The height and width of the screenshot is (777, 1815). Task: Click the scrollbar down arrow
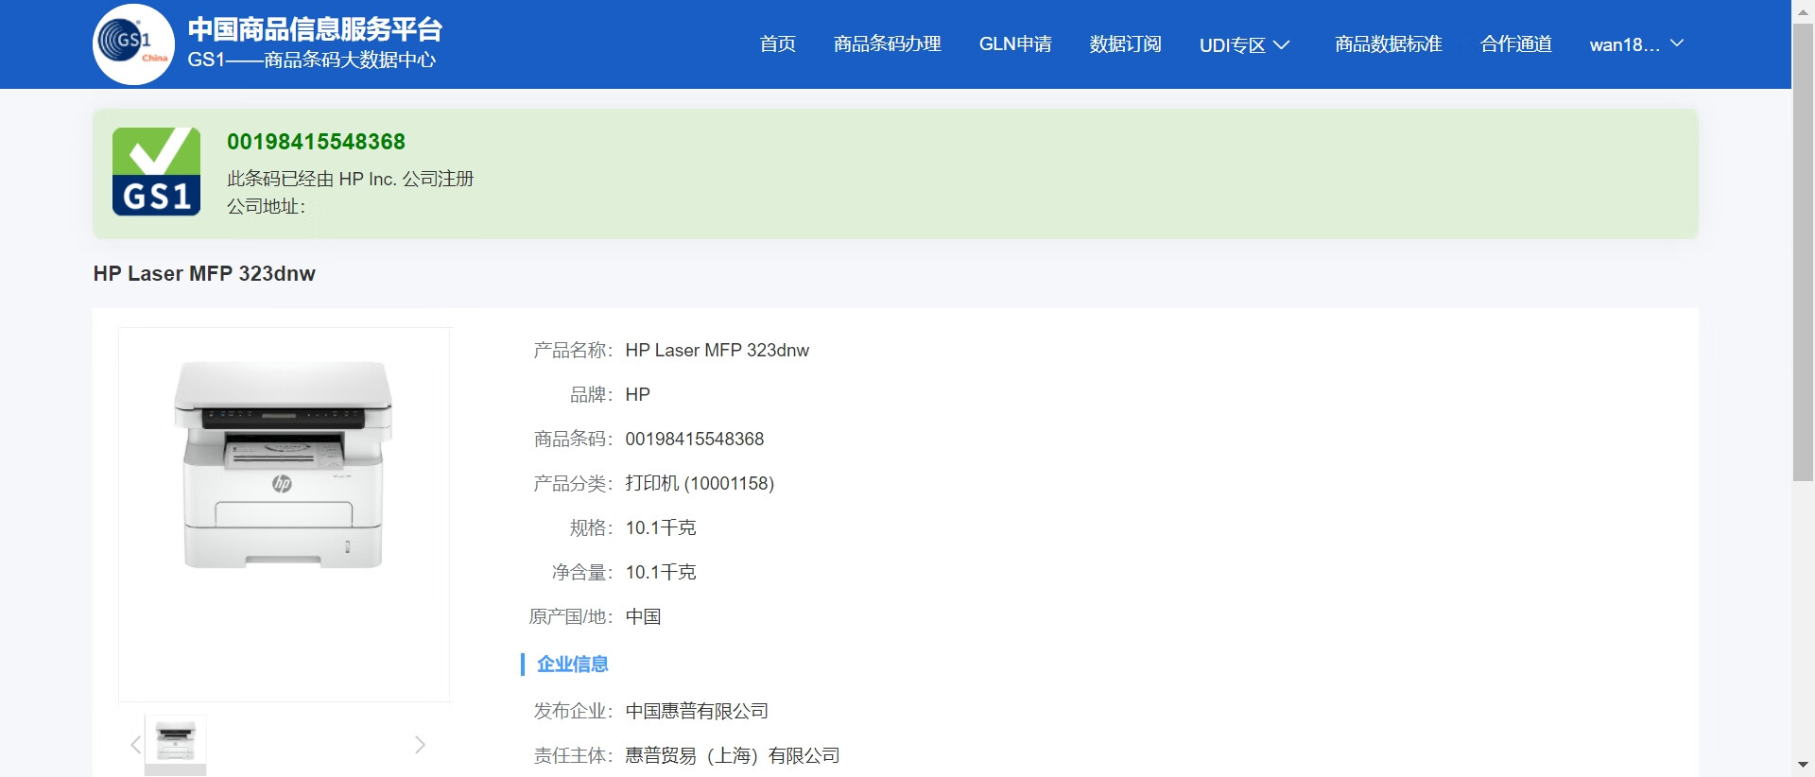tap(1803, 765)
